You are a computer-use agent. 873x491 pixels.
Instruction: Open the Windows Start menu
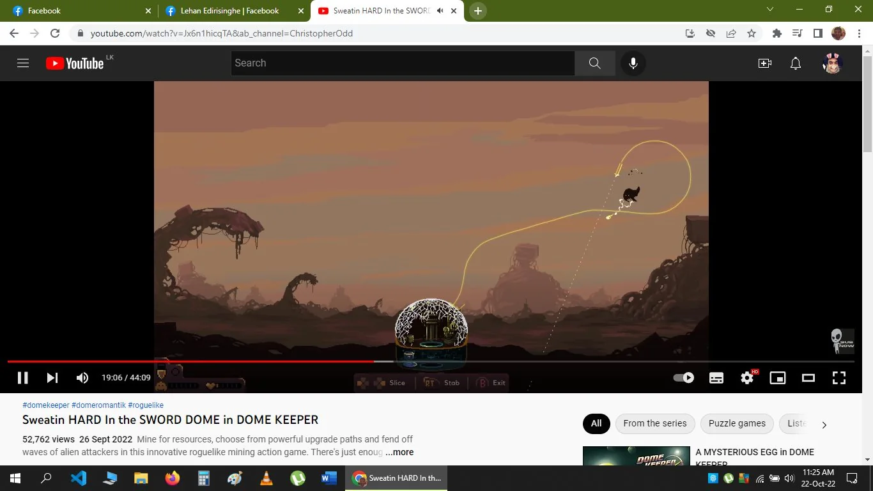15,478
